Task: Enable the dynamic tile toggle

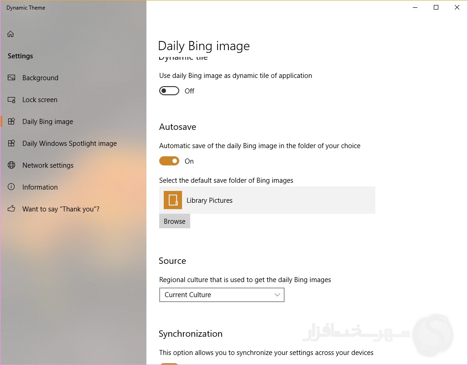Action: click(169, 91)
